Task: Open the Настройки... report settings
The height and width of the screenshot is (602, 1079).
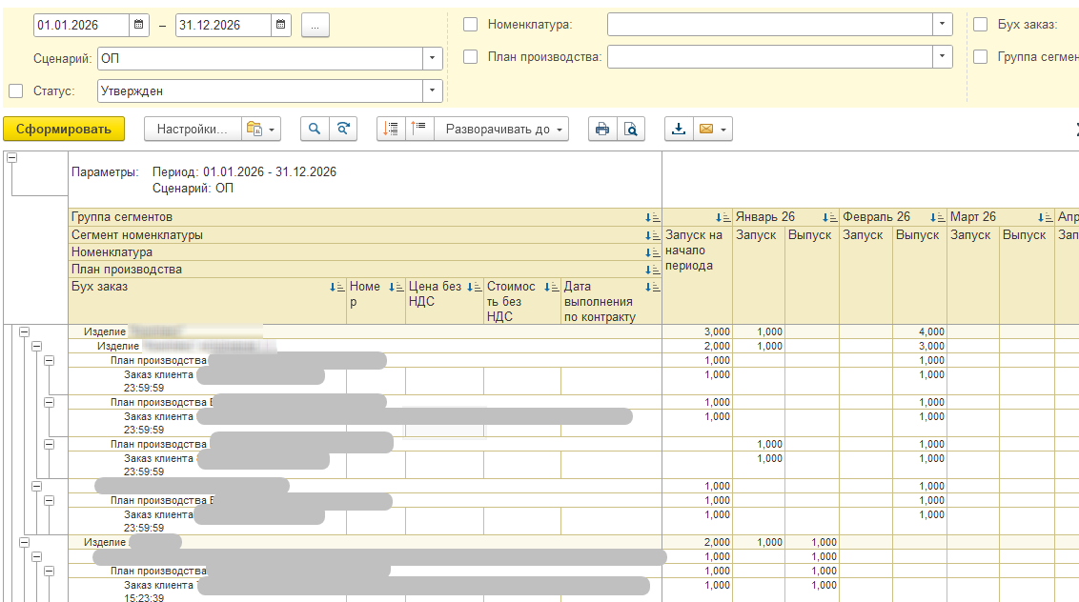Action: pos(192,129)
